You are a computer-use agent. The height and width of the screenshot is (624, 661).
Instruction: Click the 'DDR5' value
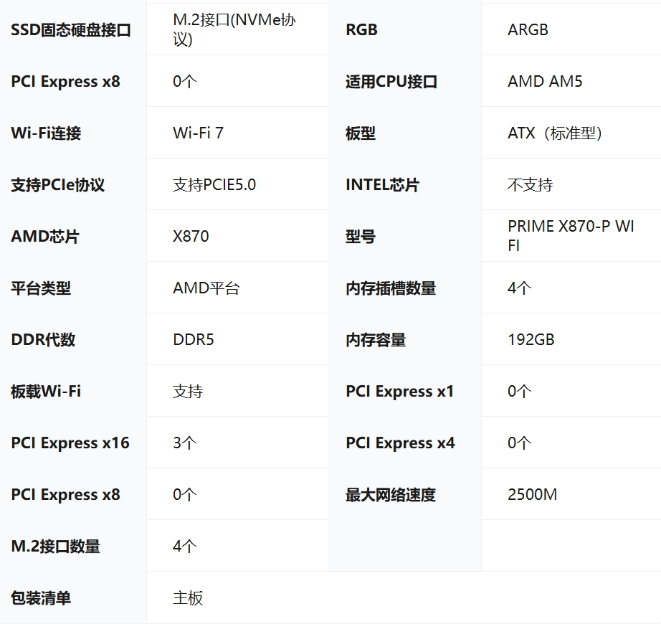pyautogui.click(x=194, y=339)
